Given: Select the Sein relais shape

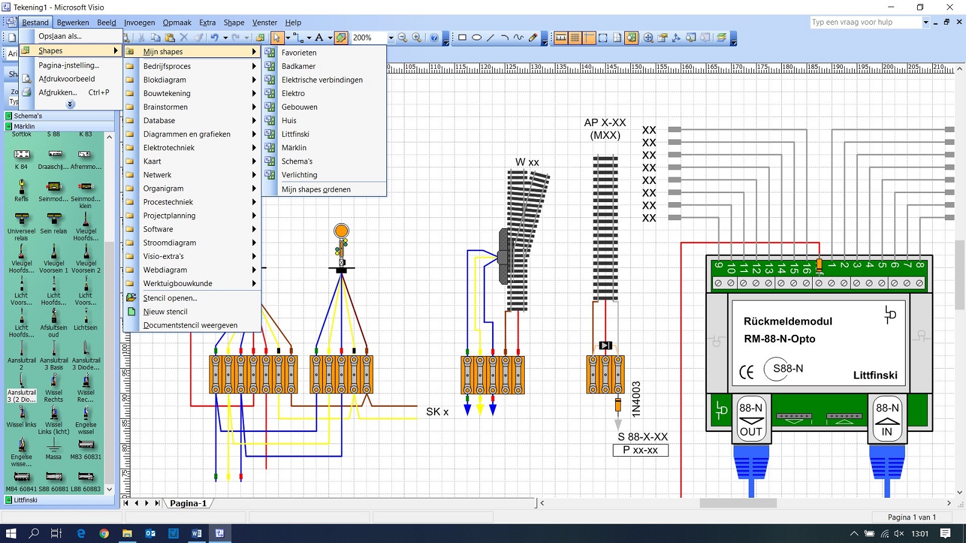Looking at the screenshot, I should 54,224.
